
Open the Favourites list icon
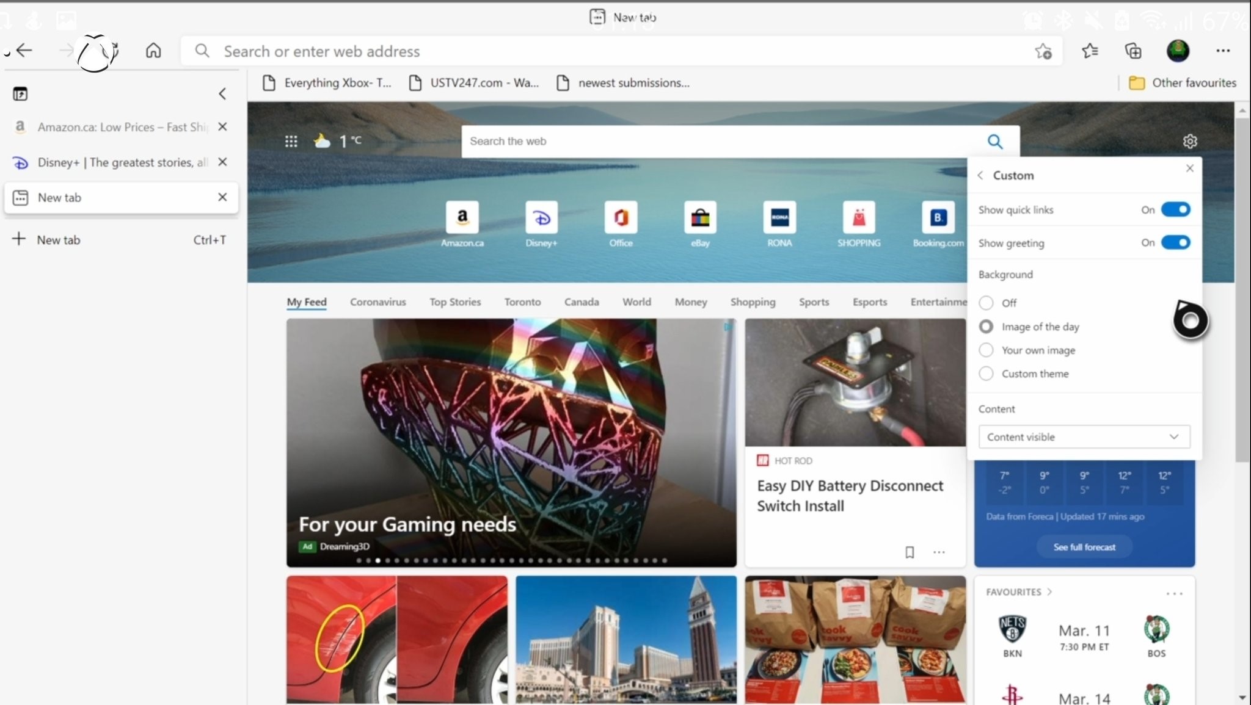tap(1090, 51)
